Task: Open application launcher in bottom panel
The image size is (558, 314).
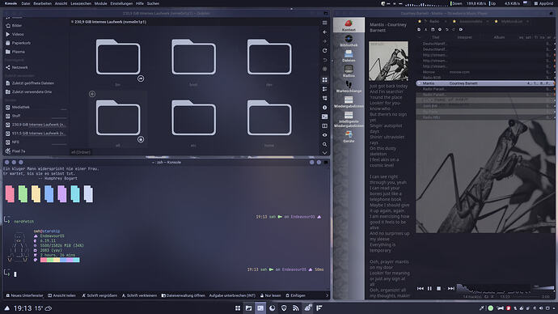Action: point(238,308)
